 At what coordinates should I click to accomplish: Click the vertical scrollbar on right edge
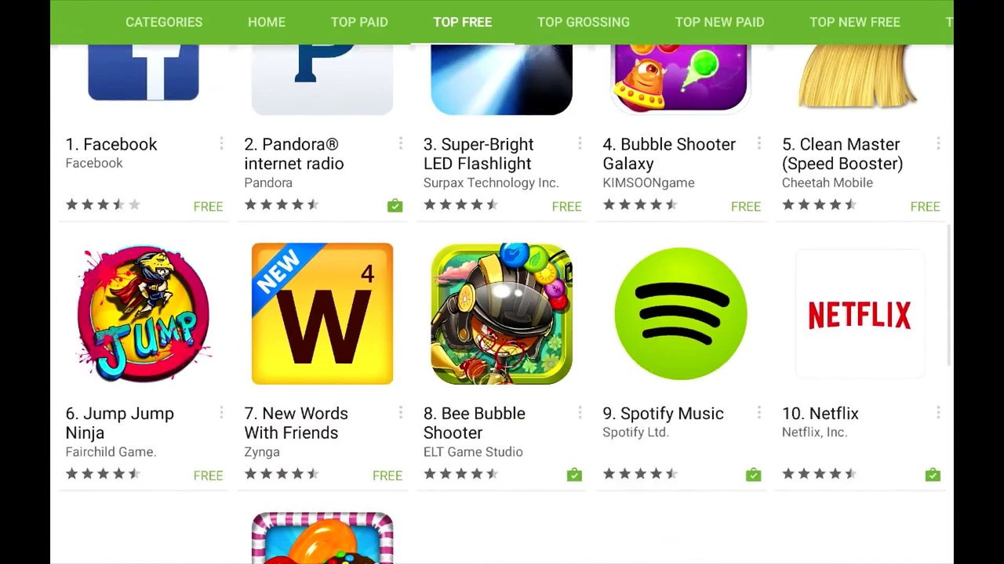tap(949, 295)
